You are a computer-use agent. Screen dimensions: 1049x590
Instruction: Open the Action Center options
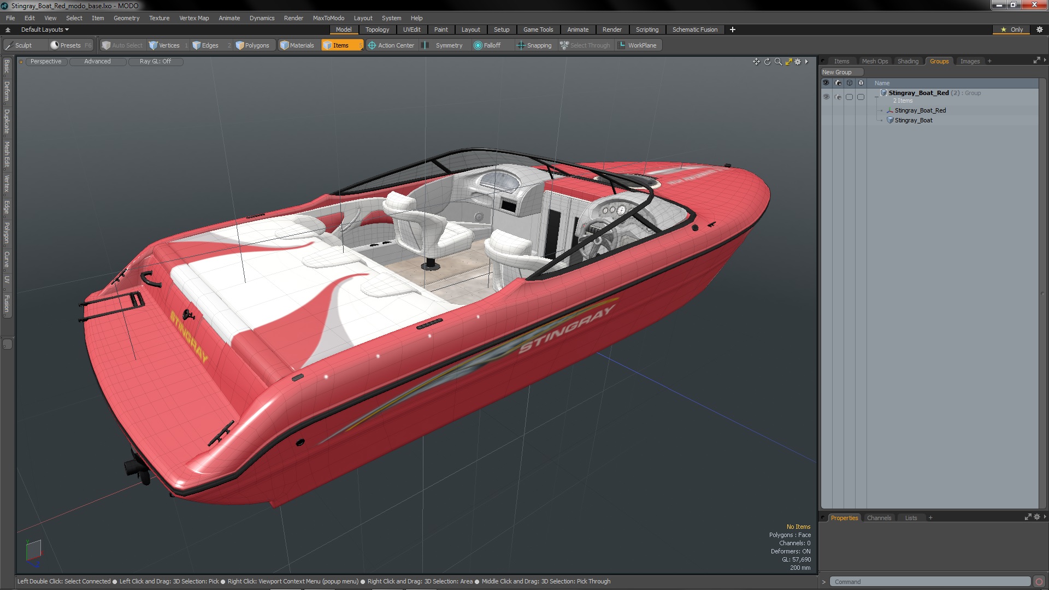(391, 45)
